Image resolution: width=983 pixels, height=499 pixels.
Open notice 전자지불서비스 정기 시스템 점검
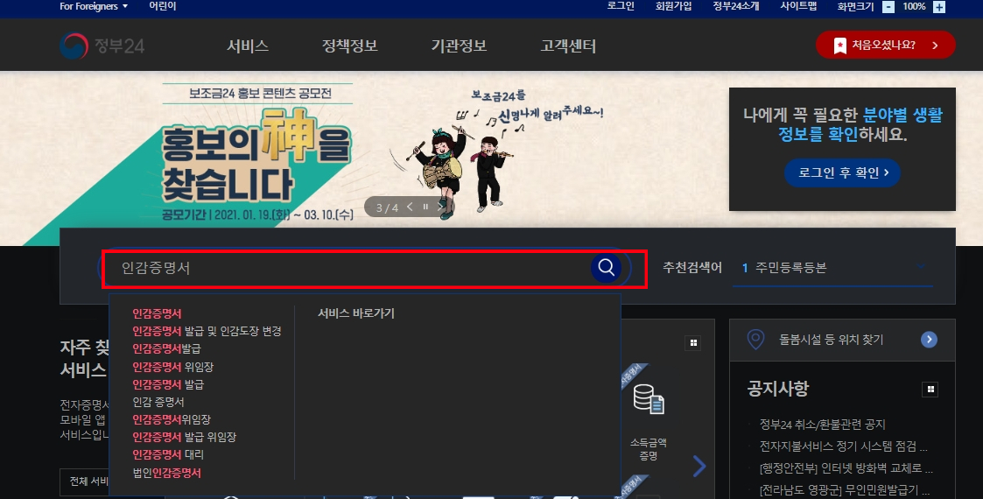(843, 447)
